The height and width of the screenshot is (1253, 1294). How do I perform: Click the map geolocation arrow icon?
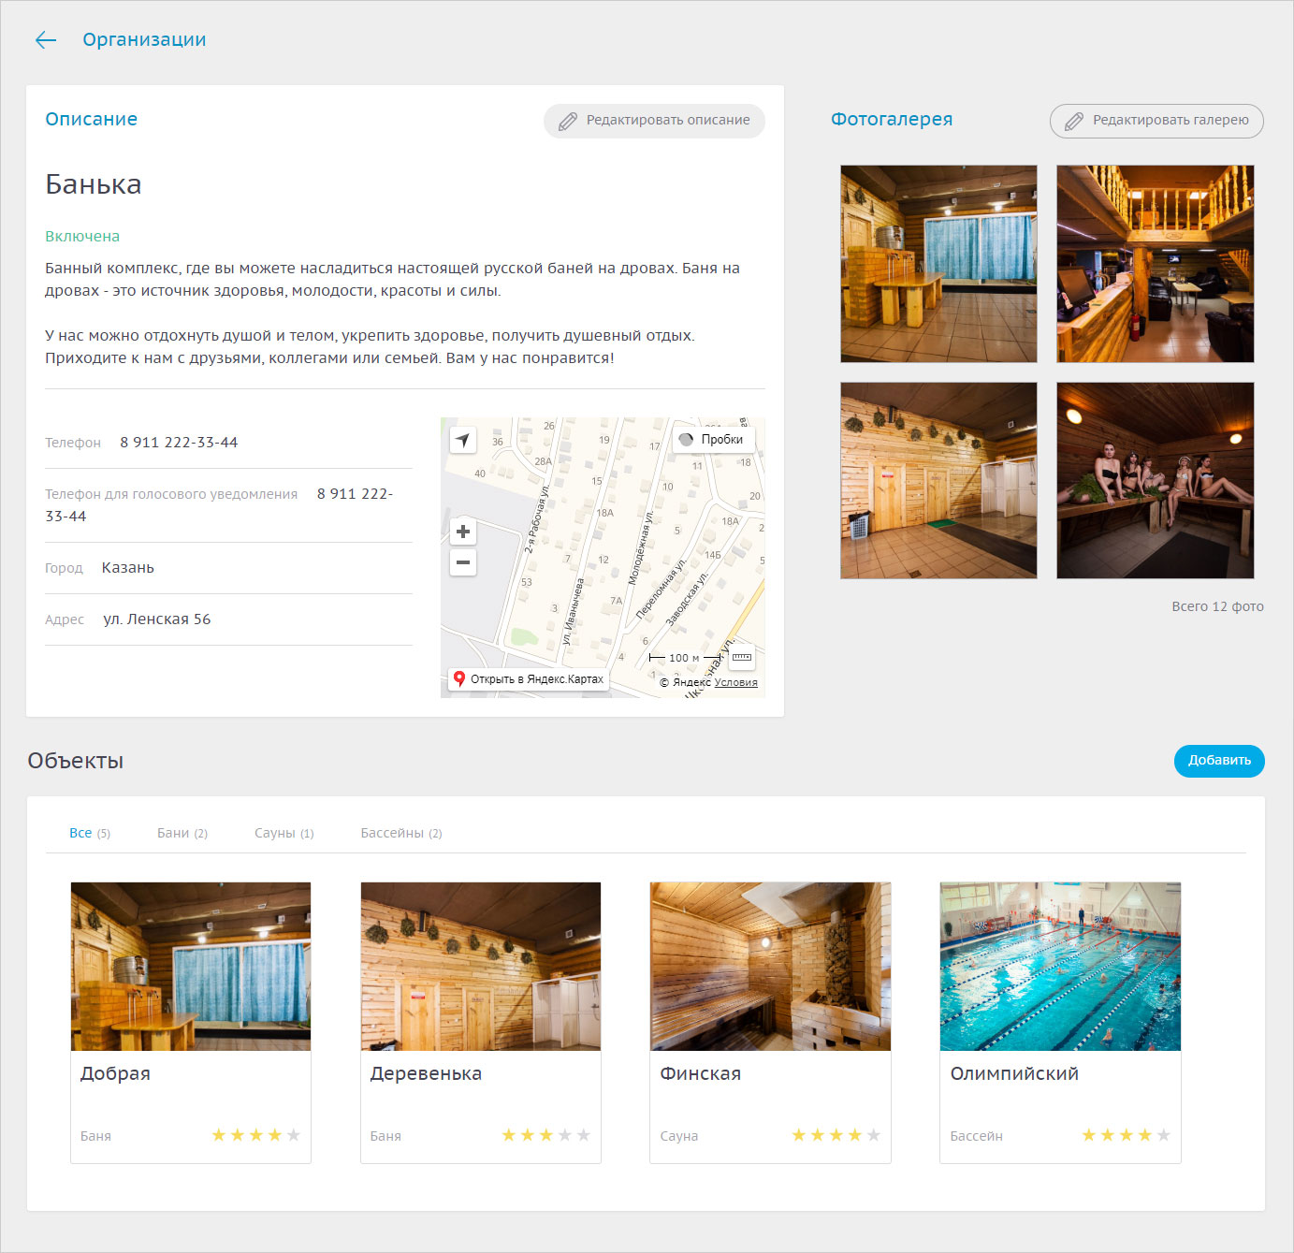463,440
